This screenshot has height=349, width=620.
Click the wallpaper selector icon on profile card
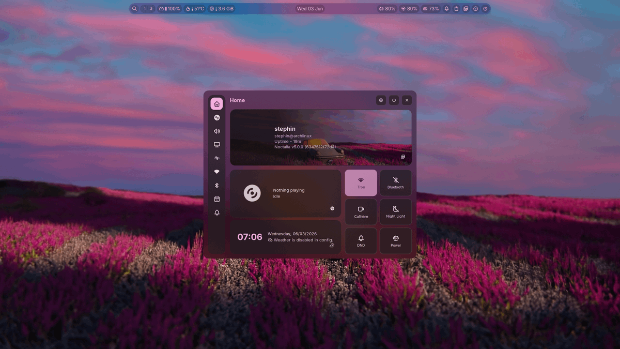(x=403, y=157)
